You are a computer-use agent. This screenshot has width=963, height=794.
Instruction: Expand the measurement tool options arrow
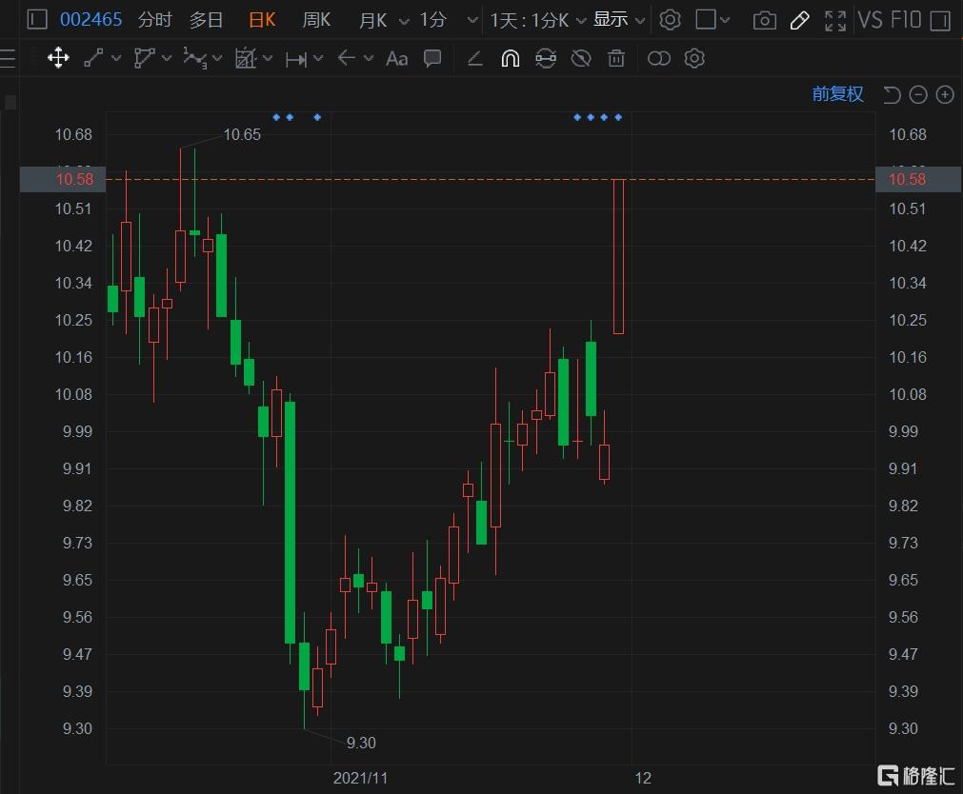[x=267, y=58]
